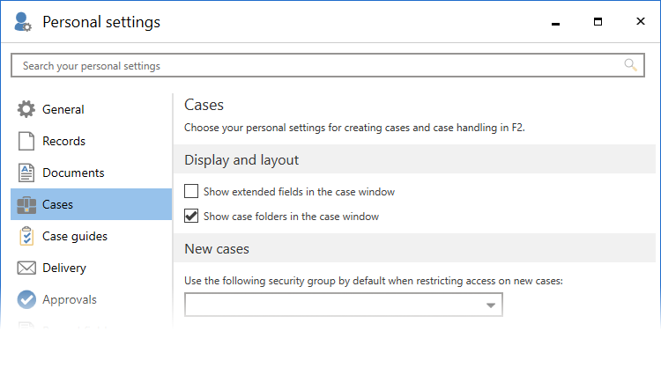The height and width of the screenshot is (375, 661).
Task: Expand the default security group dropdown
Action: pos(491,305)
